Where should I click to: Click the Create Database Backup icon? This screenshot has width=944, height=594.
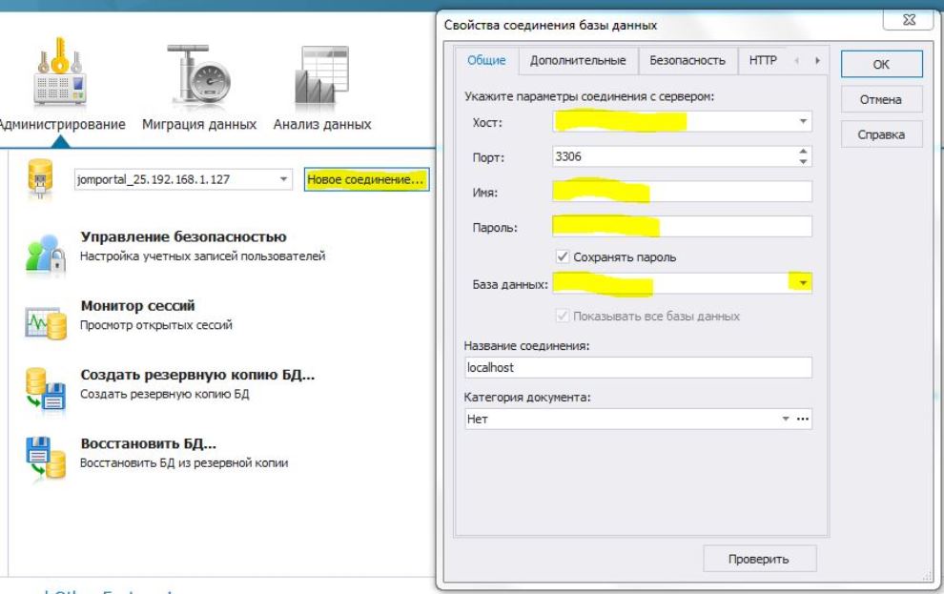pyautogui.click(x=45, y=391)
